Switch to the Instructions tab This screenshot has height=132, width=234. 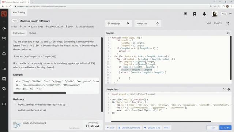click(x=19, y=33)
